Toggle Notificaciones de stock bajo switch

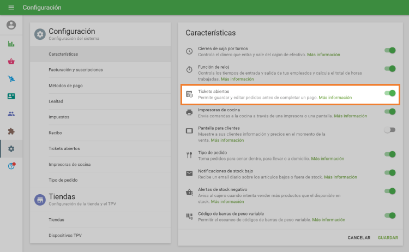(390, 172)
